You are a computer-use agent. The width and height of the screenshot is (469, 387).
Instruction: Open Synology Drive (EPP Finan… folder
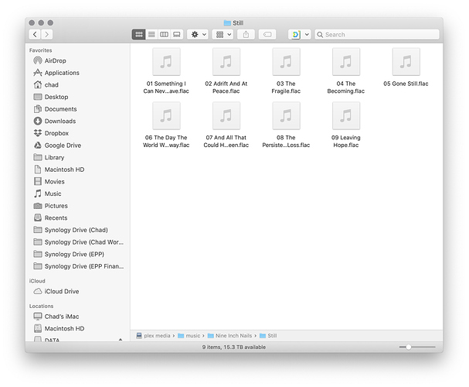pyautogui.click(x=78, y=266)
